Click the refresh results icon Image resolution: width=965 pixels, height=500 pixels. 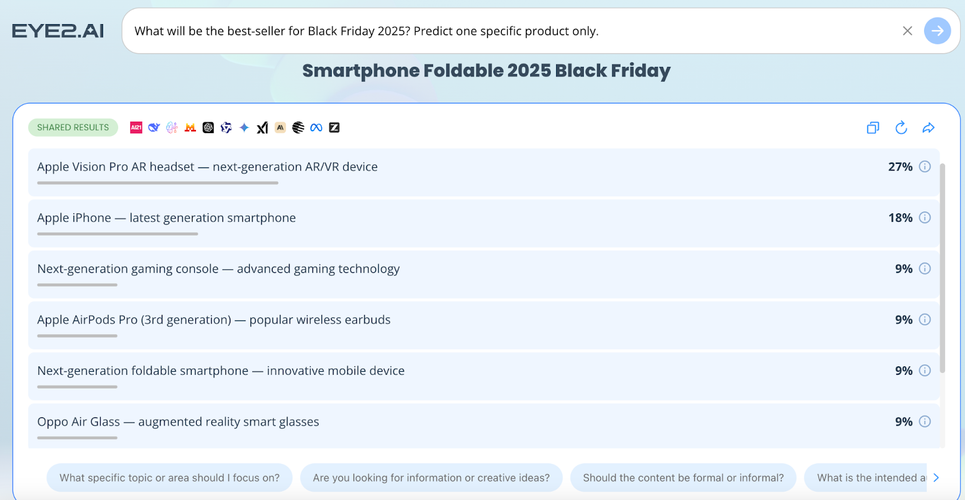point(901,128)
